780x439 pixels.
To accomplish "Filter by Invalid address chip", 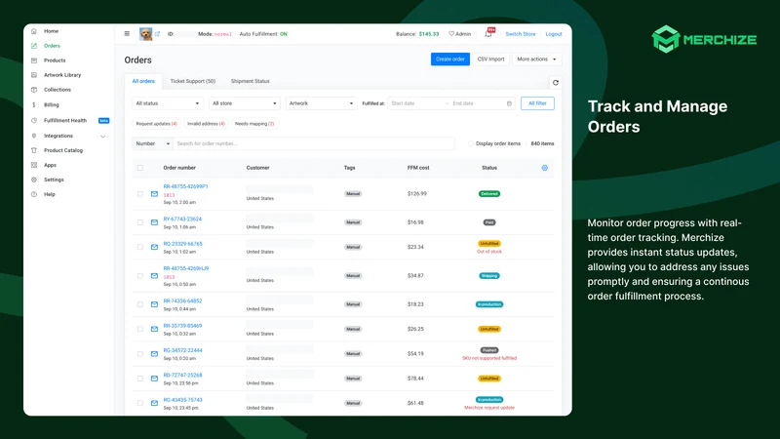I will coord(206,124).
